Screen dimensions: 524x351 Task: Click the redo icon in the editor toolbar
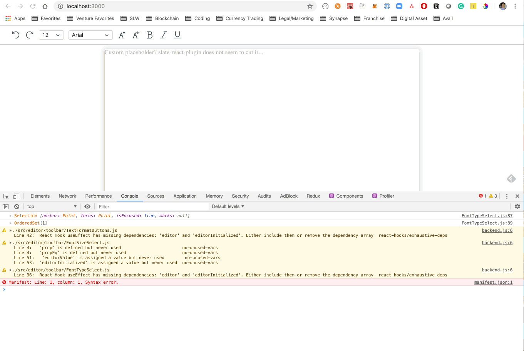(x=30, y=35)
